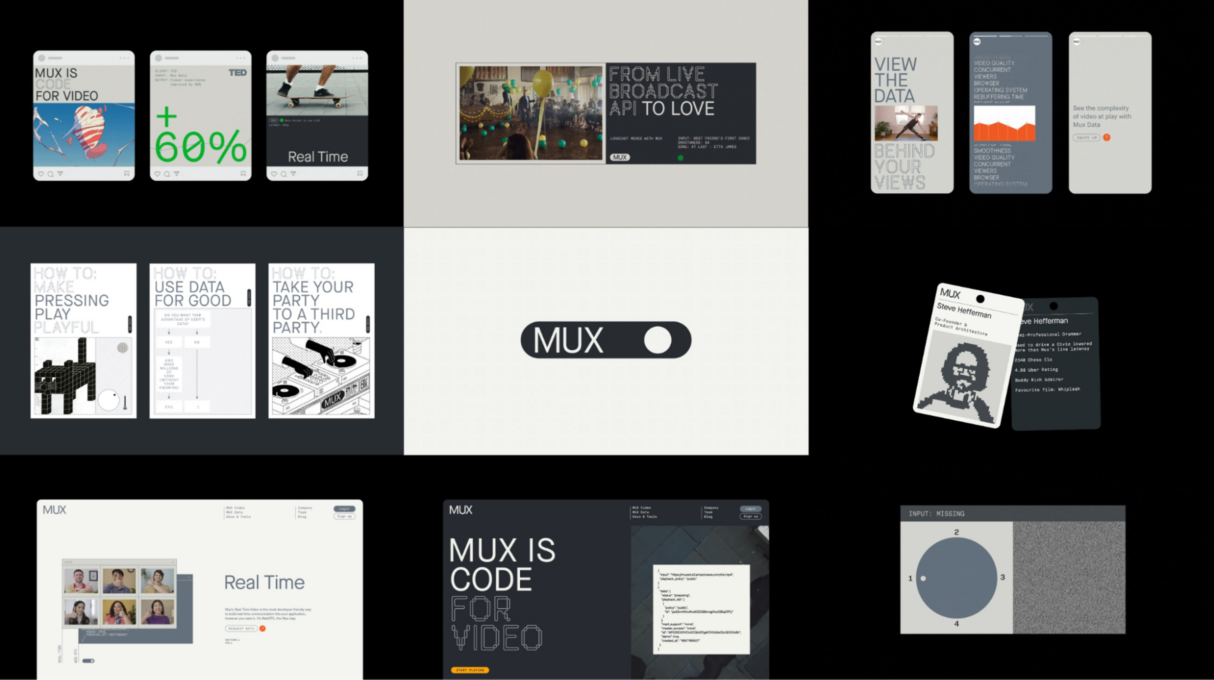Screen dimensions: 1214x680
Task: Select position 4 on the INPUT: MISSING dial
Action: [x=956, y=623]
